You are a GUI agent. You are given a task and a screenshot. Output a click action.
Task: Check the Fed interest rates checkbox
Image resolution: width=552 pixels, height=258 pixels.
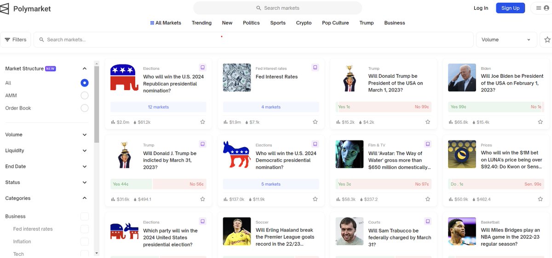point(84,229)
